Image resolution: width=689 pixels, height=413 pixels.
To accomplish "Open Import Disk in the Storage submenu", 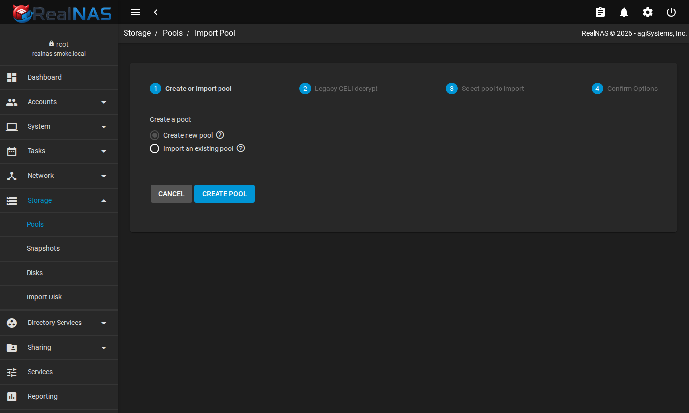I will (x=59, y=297).
